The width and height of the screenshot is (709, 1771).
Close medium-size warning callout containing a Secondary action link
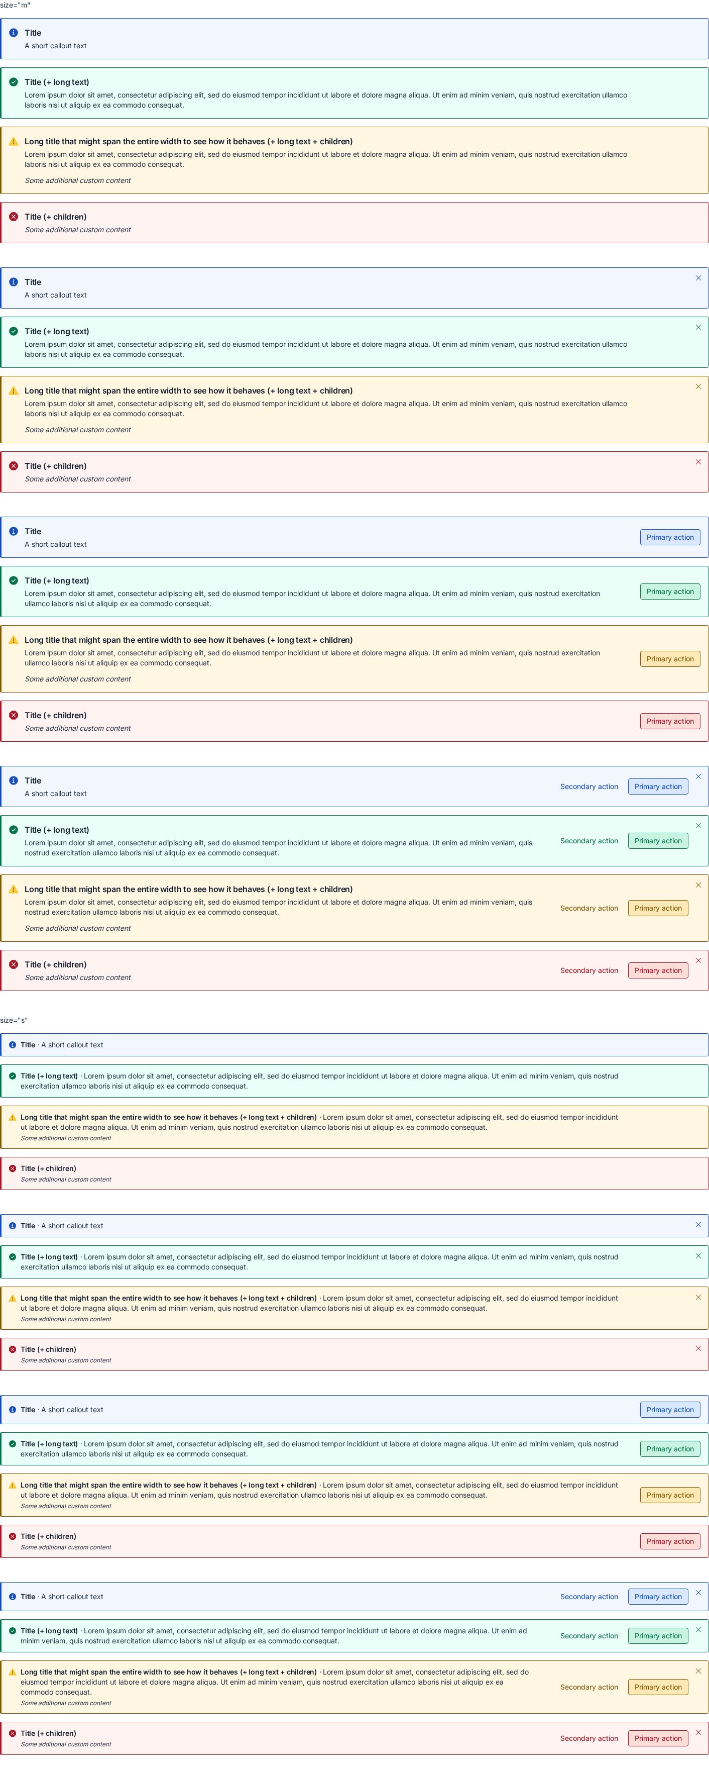pos(698,885)
